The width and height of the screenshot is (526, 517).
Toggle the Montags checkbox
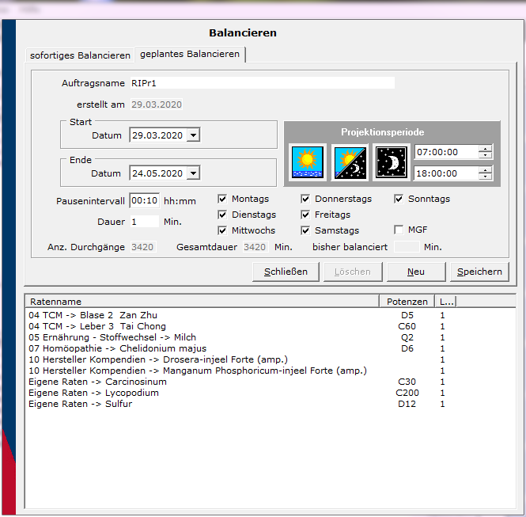[x=222, y=199]
